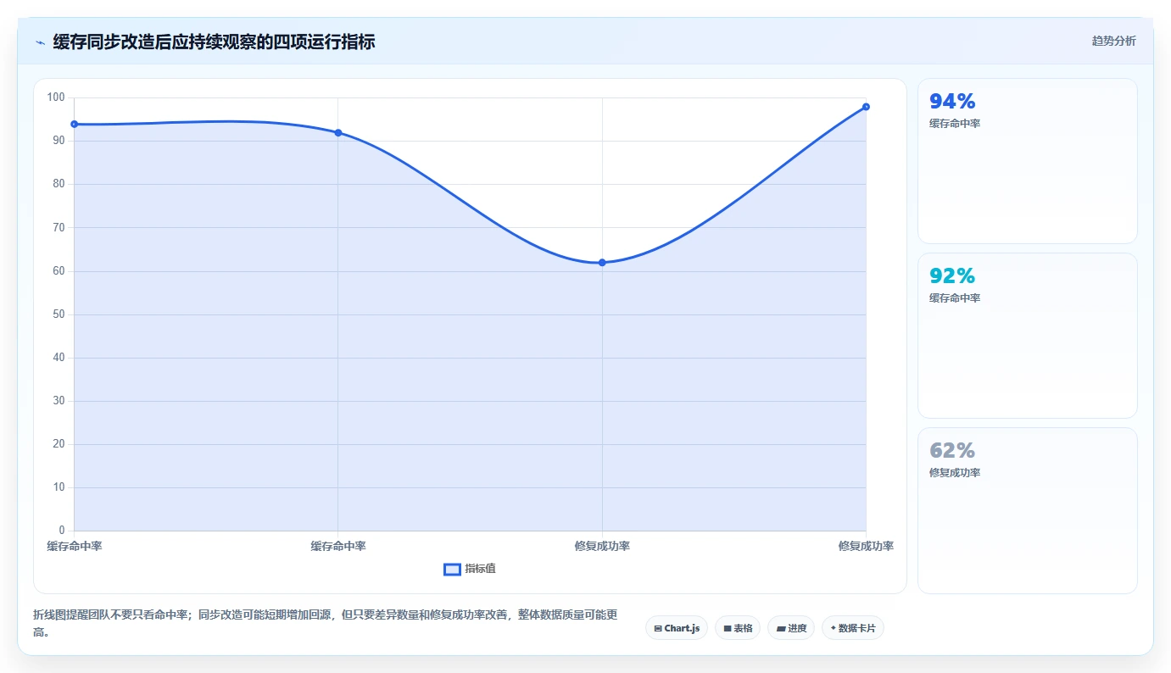The width and height of the screenshot is (1171, 673).
Task: Click the 趋势分析 label in the header
Action: point(1113,42)
